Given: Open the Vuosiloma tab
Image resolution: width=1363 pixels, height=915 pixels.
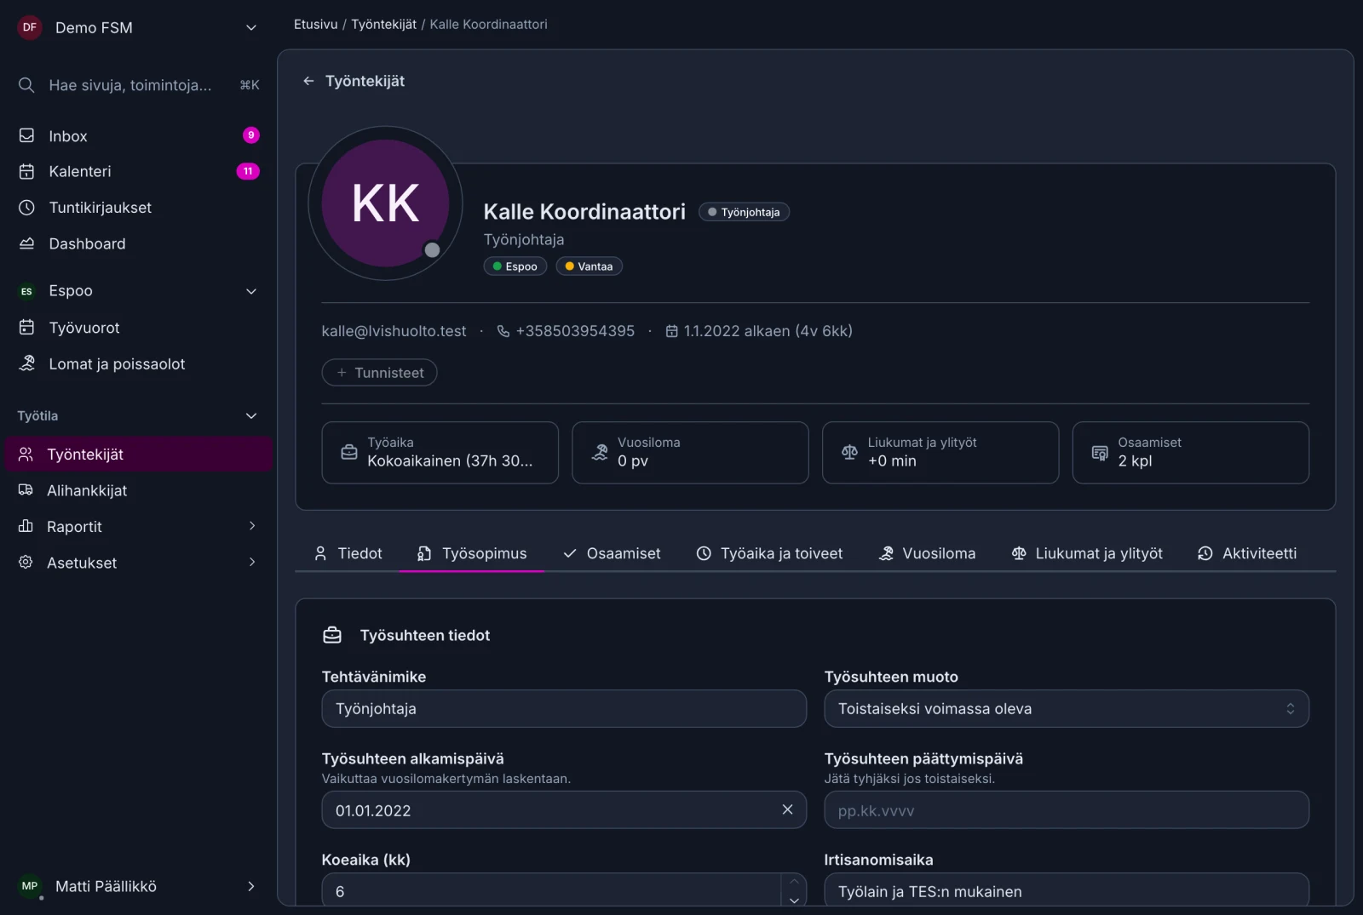Looking at the screenshot, I should pos(927,553).
